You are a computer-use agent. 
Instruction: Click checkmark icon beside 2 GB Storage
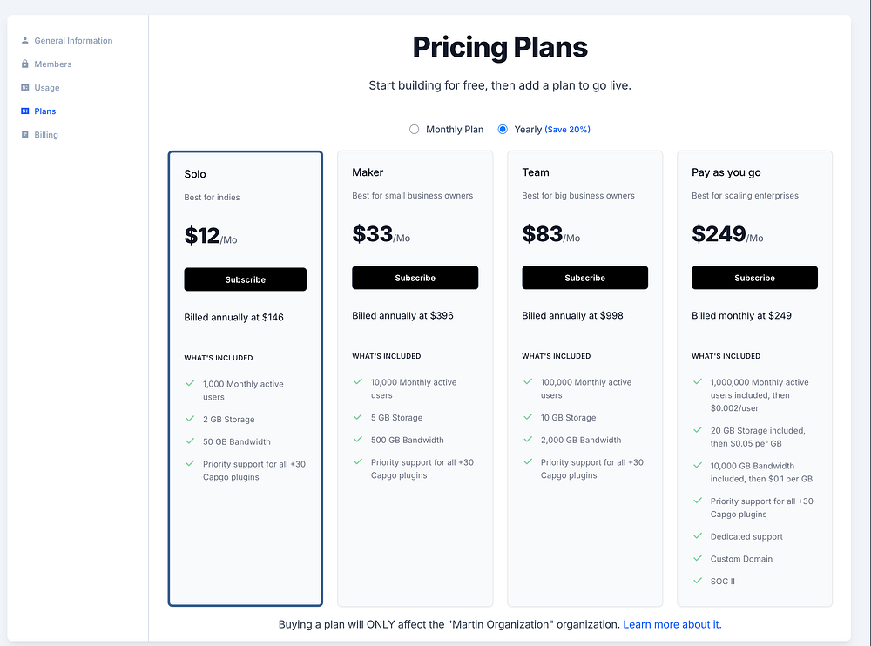pos(189,419)
